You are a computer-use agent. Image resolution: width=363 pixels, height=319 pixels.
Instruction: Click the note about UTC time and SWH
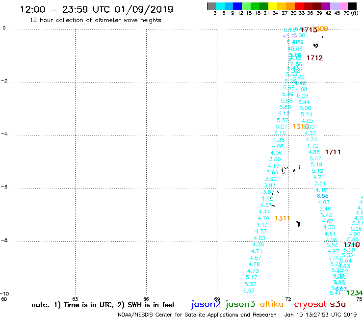103,305
